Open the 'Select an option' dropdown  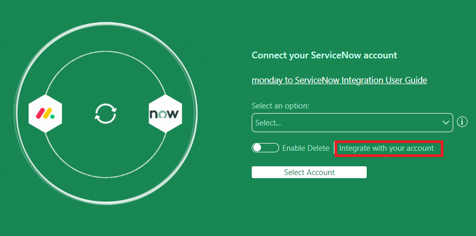pyautogui.click(x=352, y=122)
